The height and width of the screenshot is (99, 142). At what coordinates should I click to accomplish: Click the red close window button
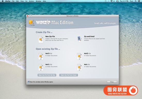coord(28,16)
